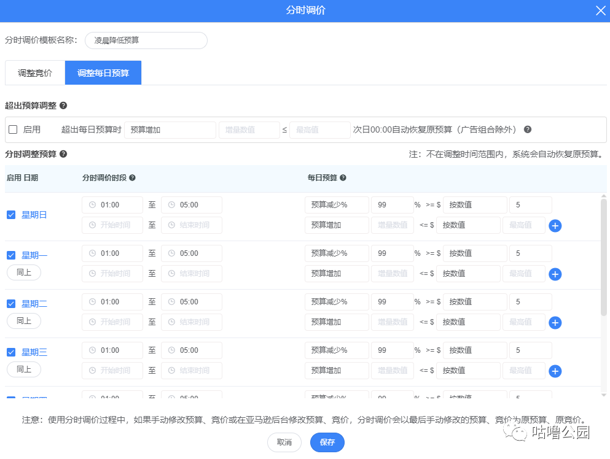Add a time slot for 星期二 with plus icon

click(x=555, y=323)
